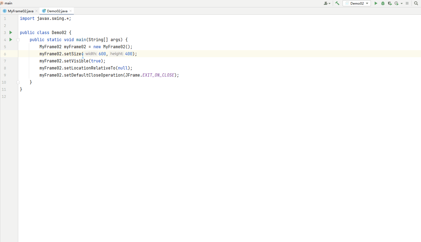421x242 pixels.
Task: Collapse the main method fold marker
Action: point(18,40)
